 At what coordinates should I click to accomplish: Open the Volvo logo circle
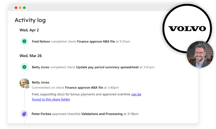tap(187, 28)
